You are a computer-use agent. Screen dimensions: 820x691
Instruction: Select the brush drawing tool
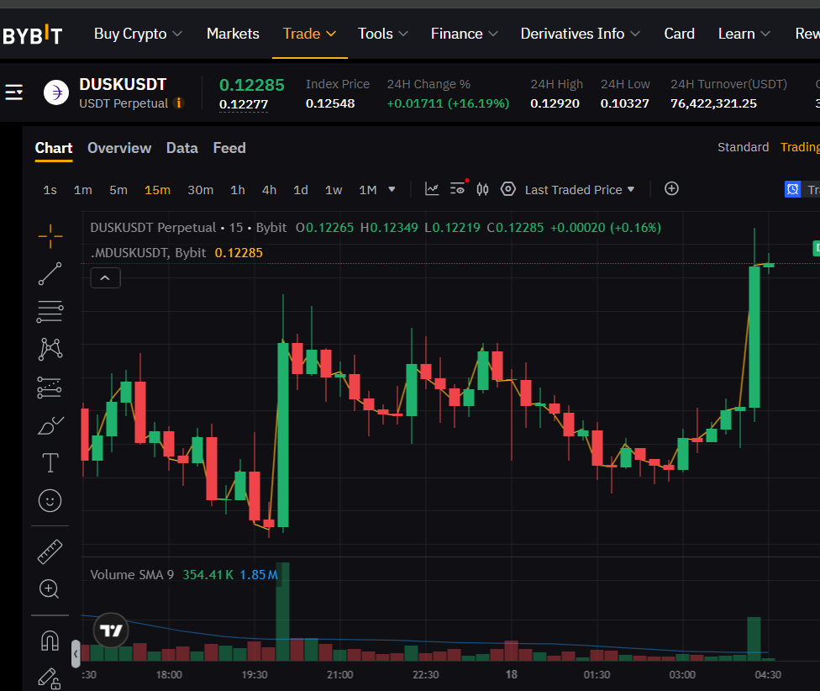coord(50,425)
